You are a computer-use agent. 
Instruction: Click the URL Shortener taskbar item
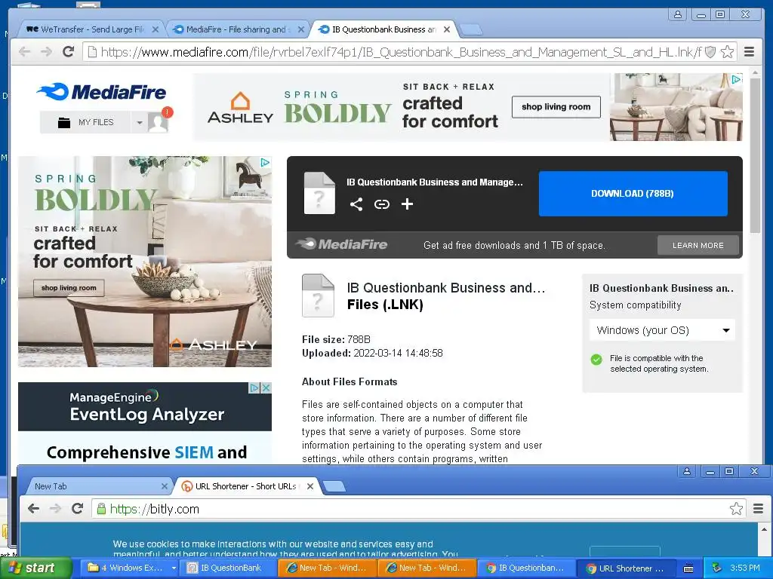627,568
